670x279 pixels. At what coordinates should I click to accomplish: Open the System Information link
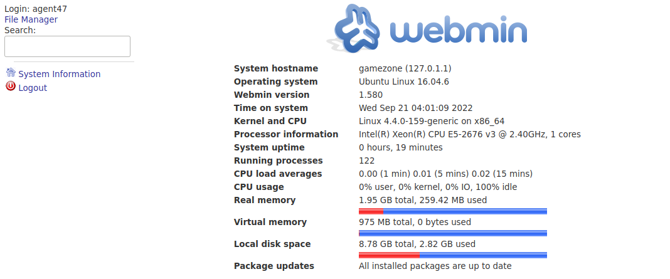pos(60,75)
